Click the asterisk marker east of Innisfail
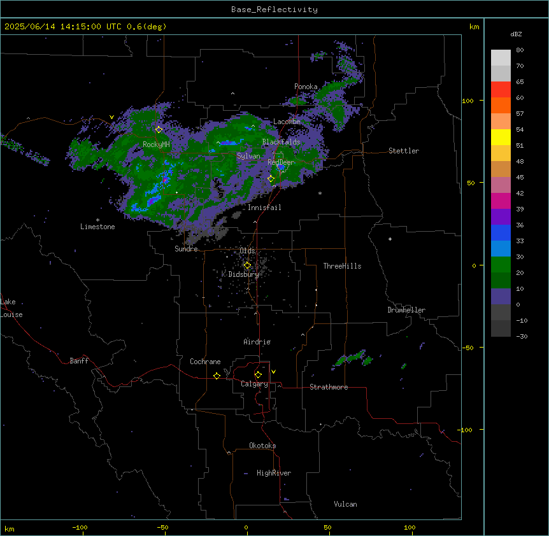The image size is (549, 536). coord(320,193)
